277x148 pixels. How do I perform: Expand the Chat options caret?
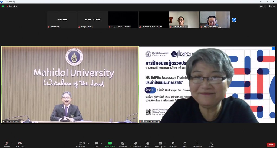click(x=101, y=143)
